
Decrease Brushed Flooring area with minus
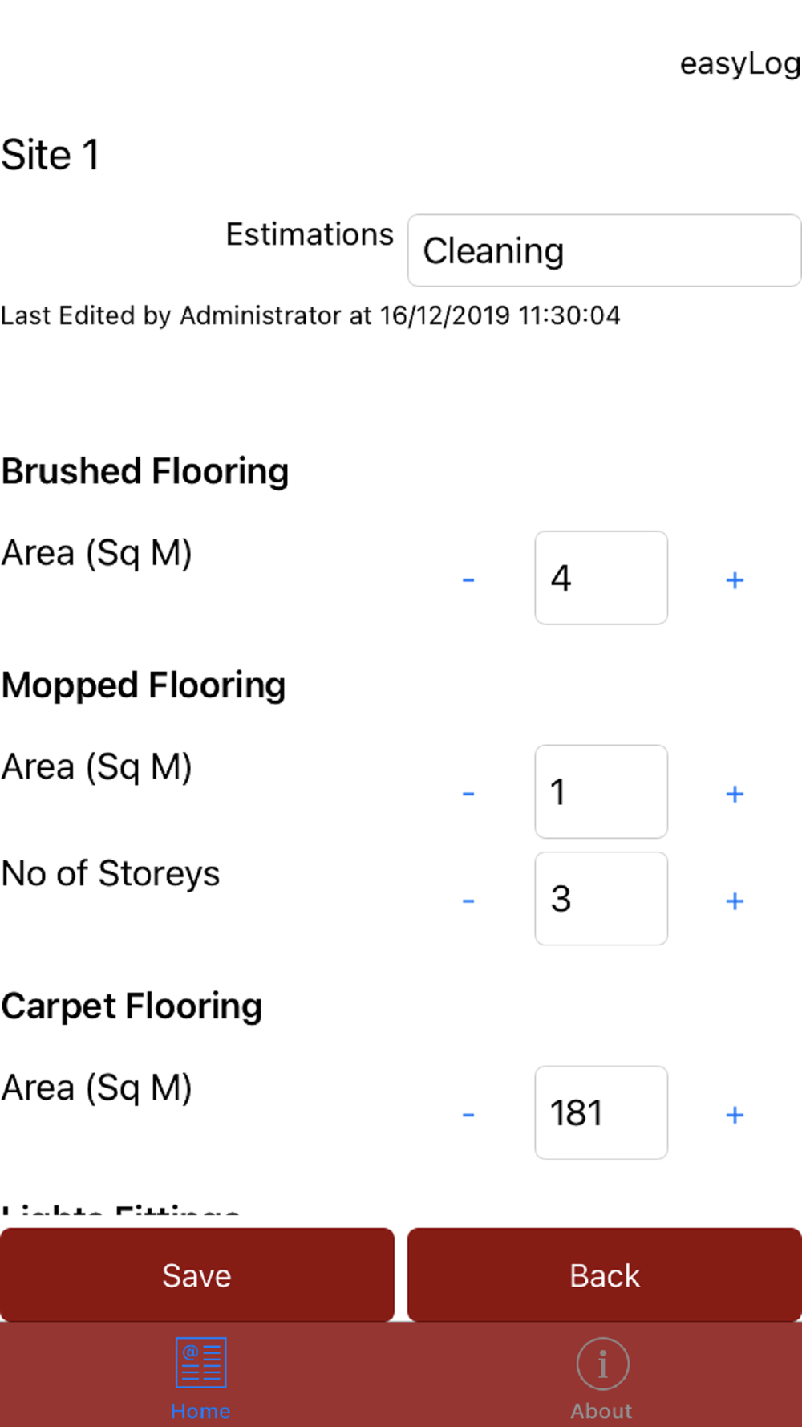pos(468,579)
